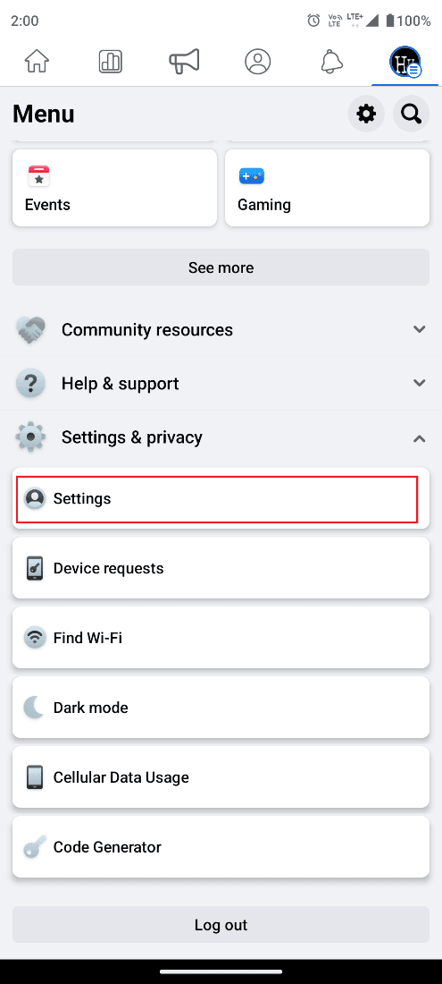This screenshot has width=442, height=984.
Task: Open the Insights bar chart tab
Action: pyautogui.click(x=110, y=62)
